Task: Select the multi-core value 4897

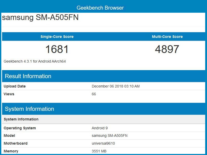Action: pyautogui.click(x=167, y=49)
